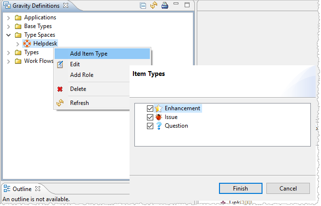
Task: Uncheck the Enhancement checkbox
Action: coord(149,108)
